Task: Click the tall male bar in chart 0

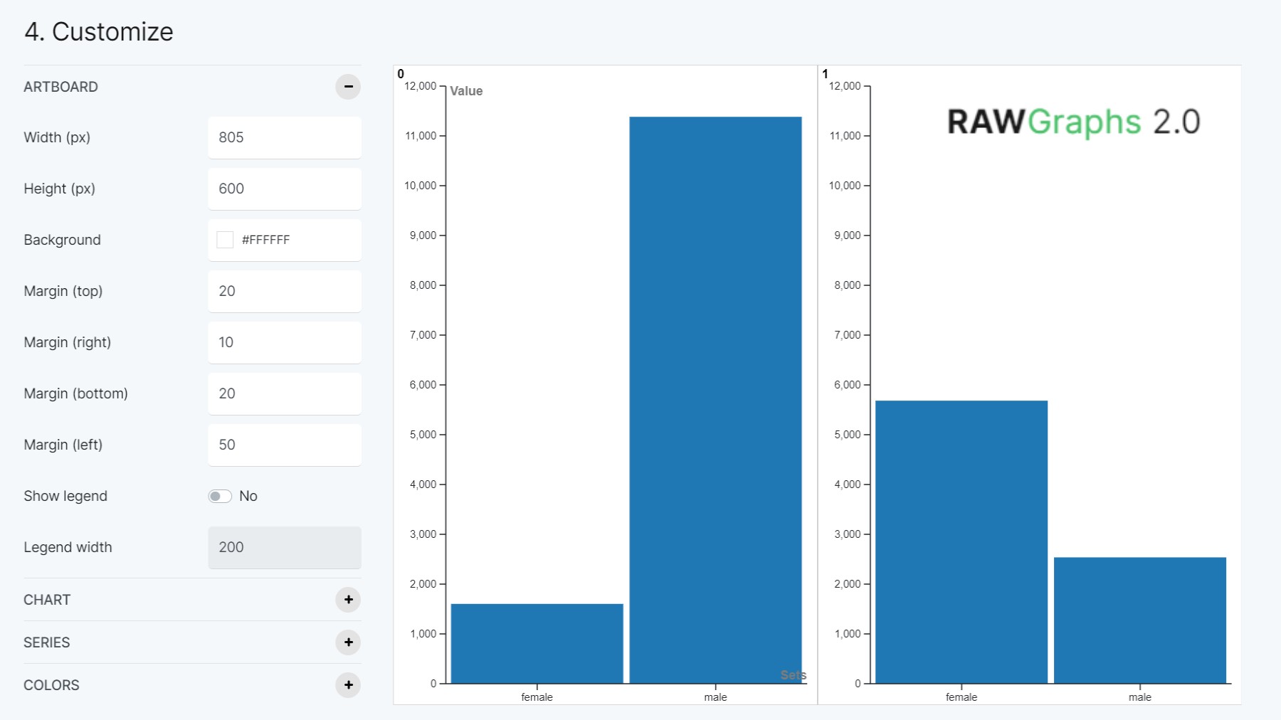Action: coord(715,398)
